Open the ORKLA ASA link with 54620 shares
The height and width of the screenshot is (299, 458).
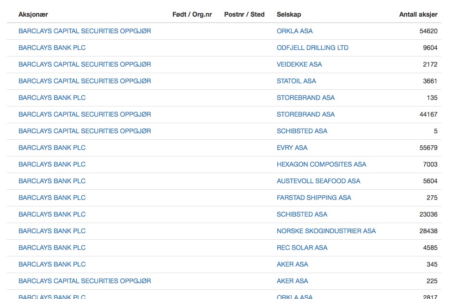[x=294, y=31]
